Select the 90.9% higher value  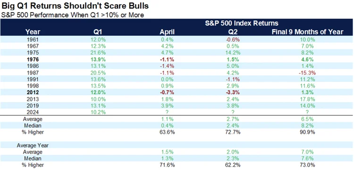[307, 132]
